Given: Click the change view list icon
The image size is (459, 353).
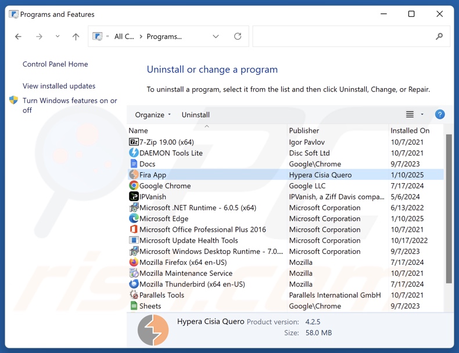Looking at the screenshot, I should (410, 114).
